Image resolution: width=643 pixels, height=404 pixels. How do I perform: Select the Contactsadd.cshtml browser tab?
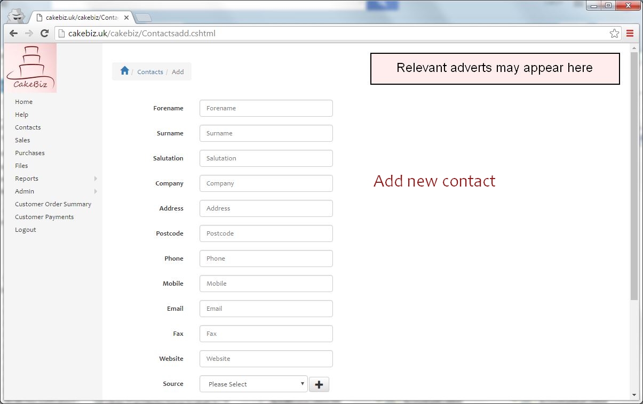coord(80,17)
